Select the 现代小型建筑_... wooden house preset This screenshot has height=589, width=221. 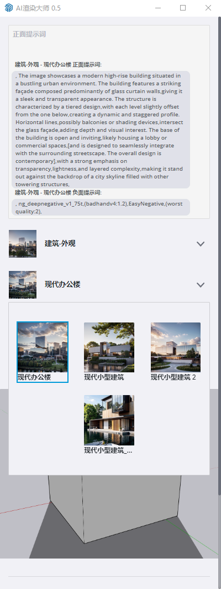109,420
